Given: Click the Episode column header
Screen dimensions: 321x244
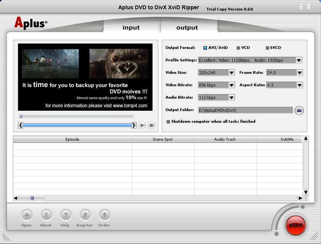Looking at the screenshot, I should pos(72,139).
